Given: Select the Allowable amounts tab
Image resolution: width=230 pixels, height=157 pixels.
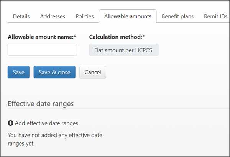Looking at the screenshot, I should [x=128, y=16].
